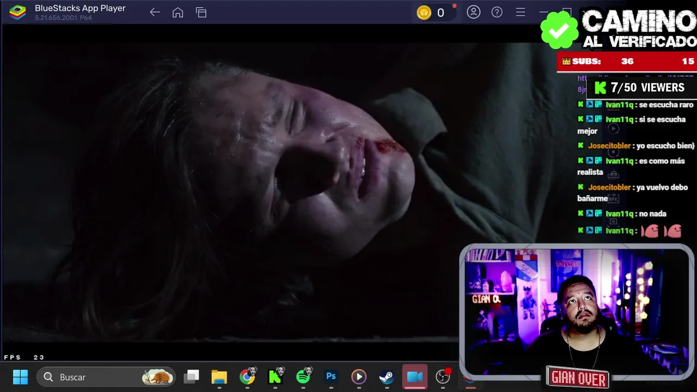Click Josecitobler's "ya vuelvo debo bañarme" message

pyautogui.click(x=633, y=193)
